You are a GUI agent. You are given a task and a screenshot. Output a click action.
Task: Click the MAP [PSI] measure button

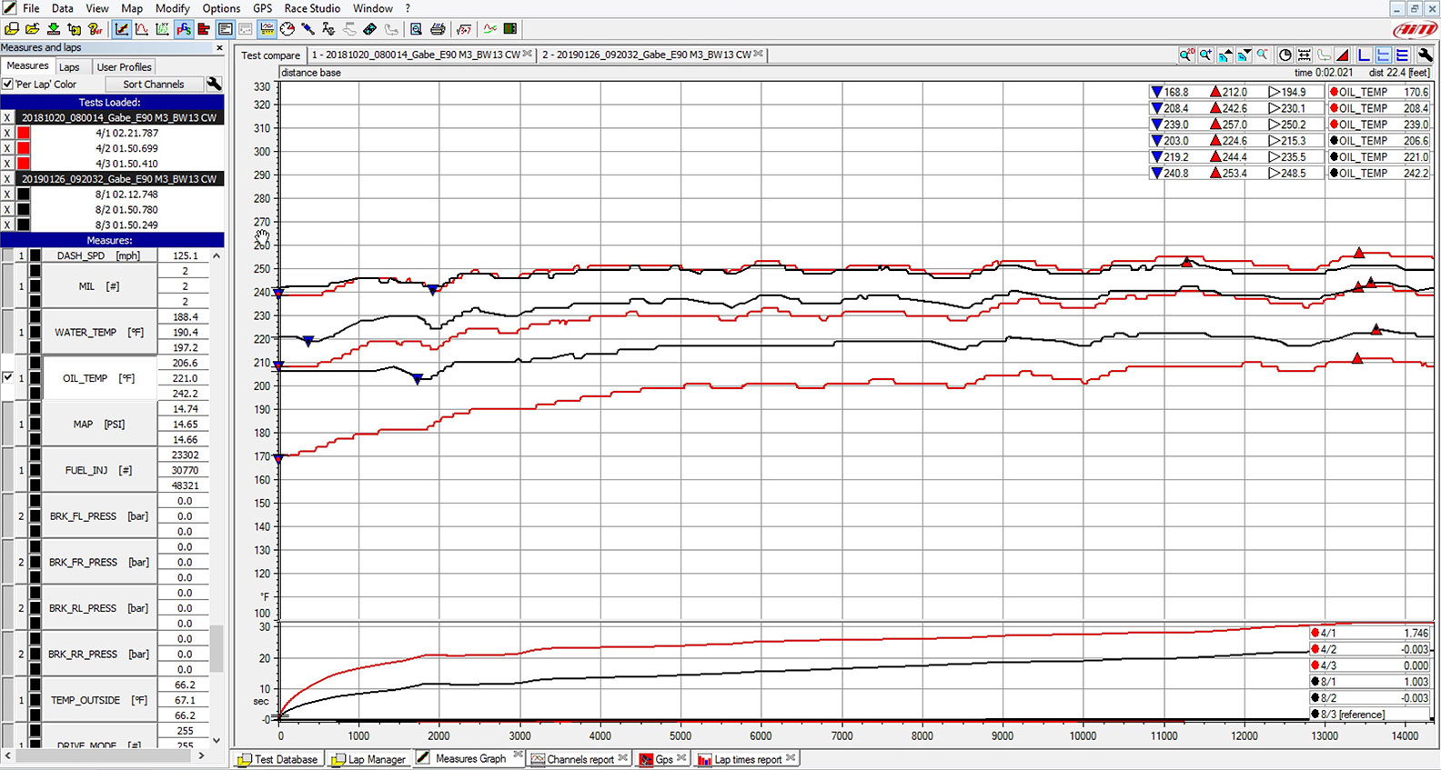(x=98, y=425)
